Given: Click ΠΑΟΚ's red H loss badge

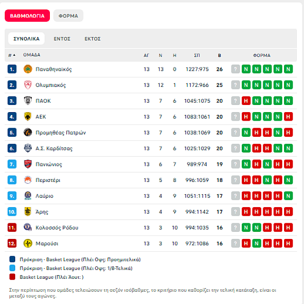Looking at the screenshot, I should [x=246, y=101].
